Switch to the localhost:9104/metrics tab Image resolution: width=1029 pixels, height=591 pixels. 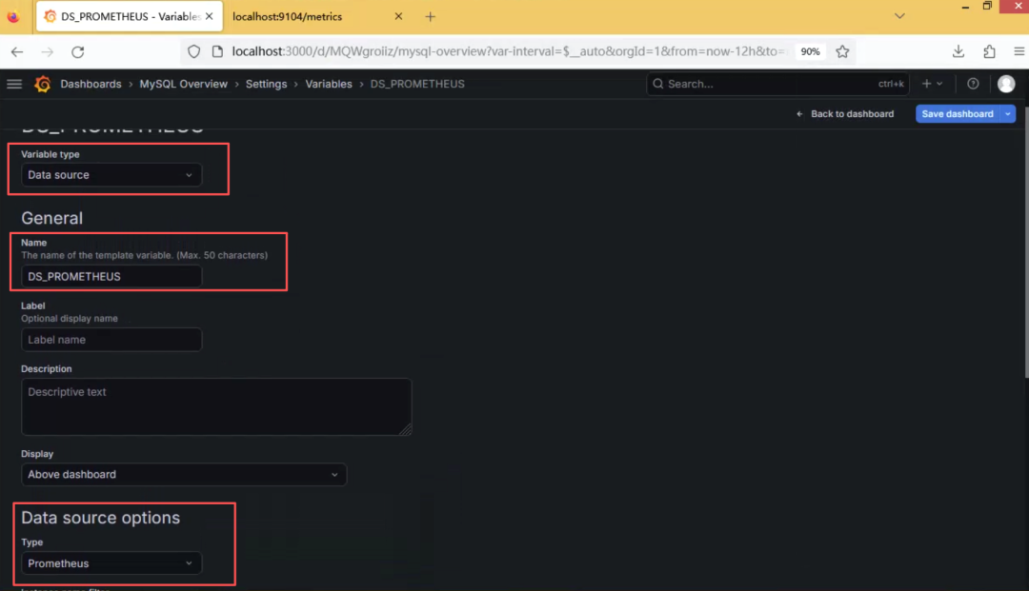(315, 16)
